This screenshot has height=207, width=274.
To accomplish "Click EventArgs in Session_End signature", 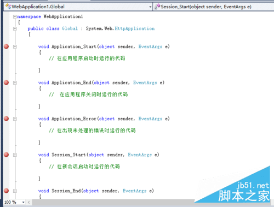I will point(134,191).
